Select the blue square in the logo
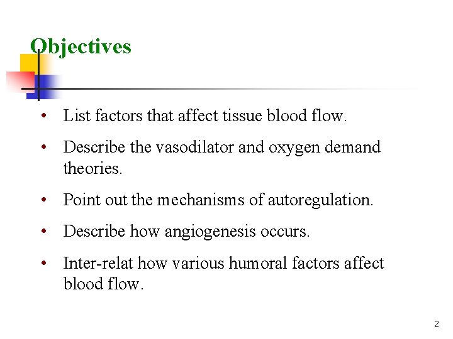 (43, 87)
